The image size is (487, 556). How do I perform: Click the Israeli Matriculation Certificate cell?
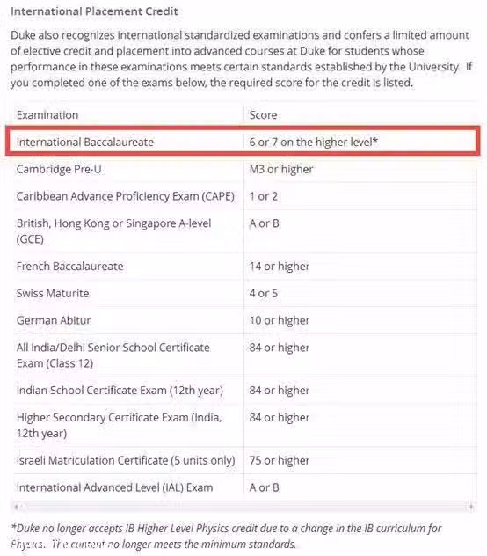click(126, 460)
